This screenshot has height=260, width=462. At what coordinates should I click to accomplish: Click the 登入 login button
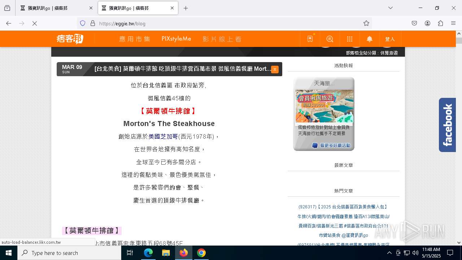(x=390, y=39)
